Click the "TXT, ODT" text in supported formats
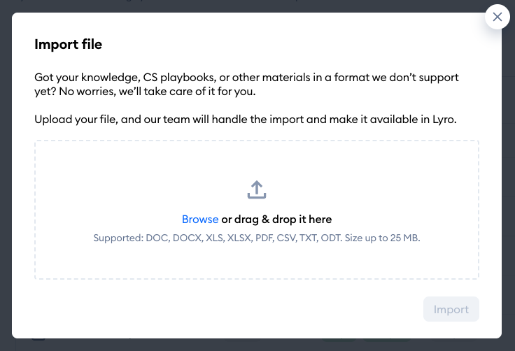Screen dimensions: 515x351 coord(320,238)
